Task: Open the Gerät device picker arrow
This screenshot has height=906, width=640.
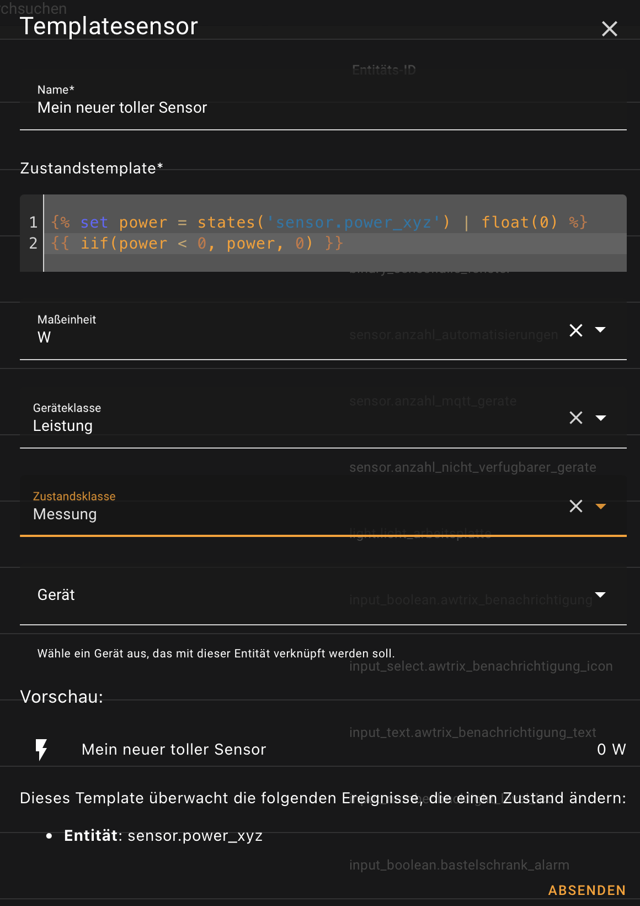Action: pyautogui.click(x=601, y=595)
